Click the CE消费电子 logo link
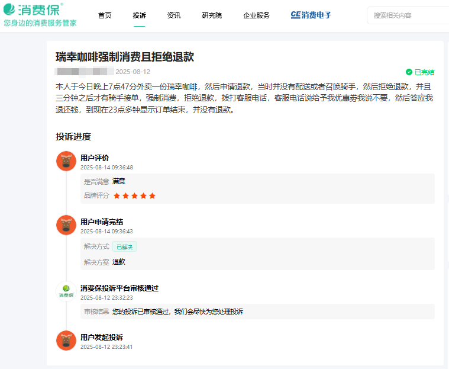The height and width of the screenshot is (369, 449). pyautogui.click(x=311, y=15)
